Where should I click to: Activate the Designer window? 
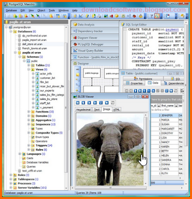point(95,64)
